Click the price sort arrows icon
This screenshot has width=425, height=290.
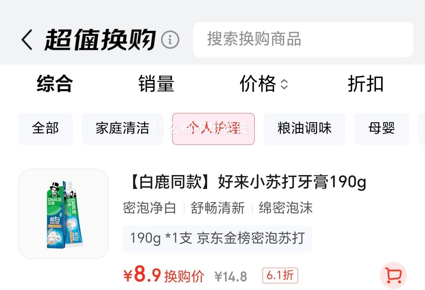click(x=284, y=84)
